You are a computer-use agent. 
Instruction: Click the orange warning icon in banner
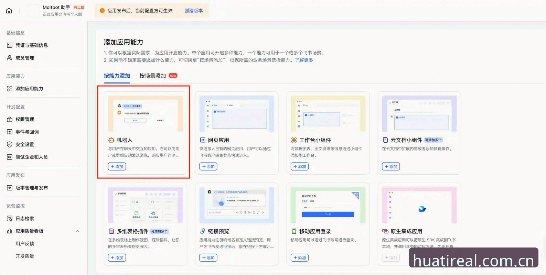point(102,11)
